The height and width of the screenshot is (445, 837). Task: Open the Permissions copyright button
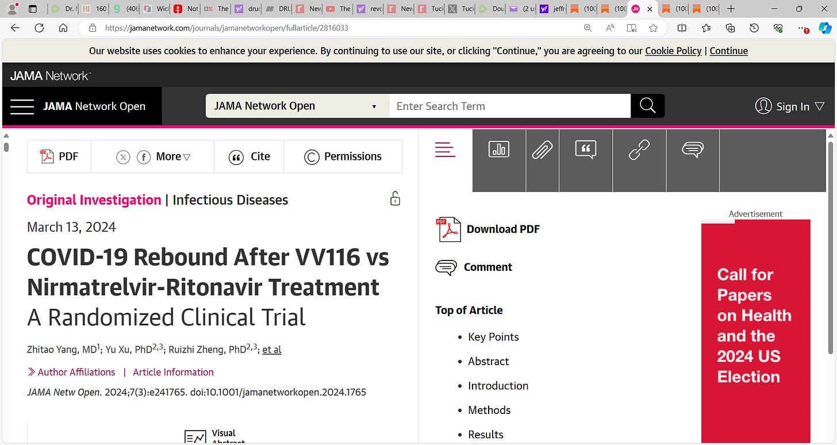coord(343,156)
